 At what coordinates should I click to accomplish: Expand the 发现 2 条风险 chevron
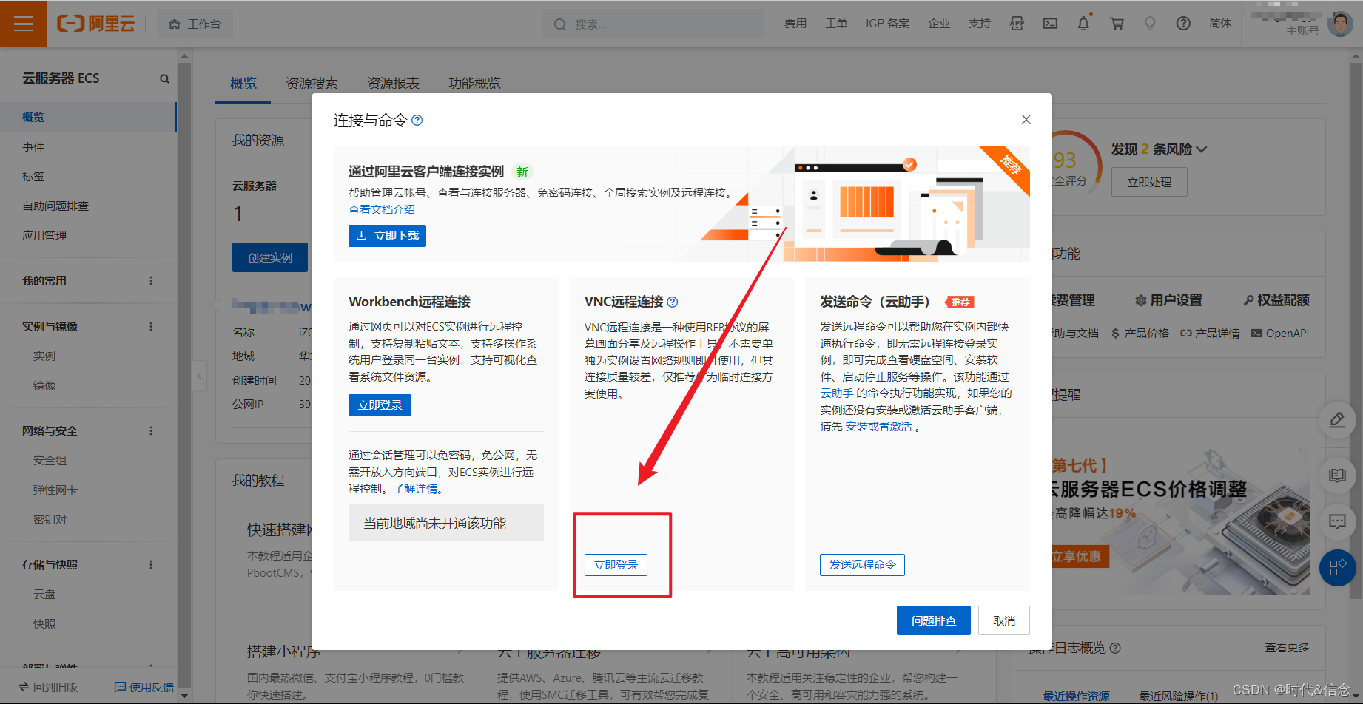tap(1202, 149)
